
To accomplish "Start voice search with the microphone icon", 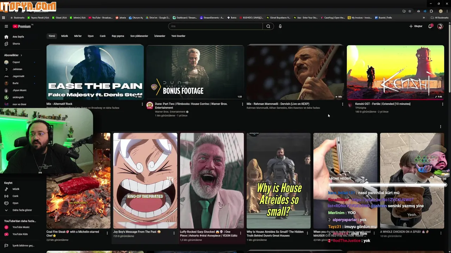I will pos(280,26).
